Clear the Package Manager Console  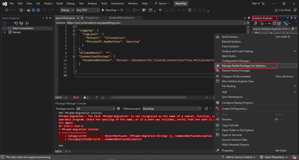tap(205, 109)
